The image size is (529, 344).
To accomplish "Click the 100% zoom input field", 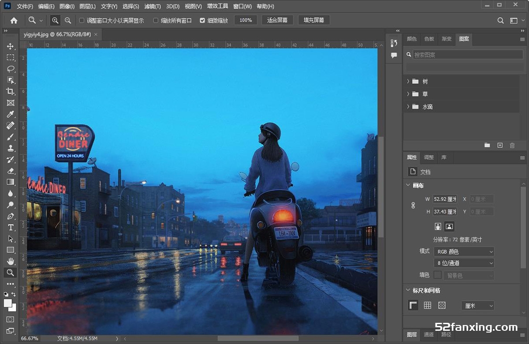I will click(x=246, y=20).
